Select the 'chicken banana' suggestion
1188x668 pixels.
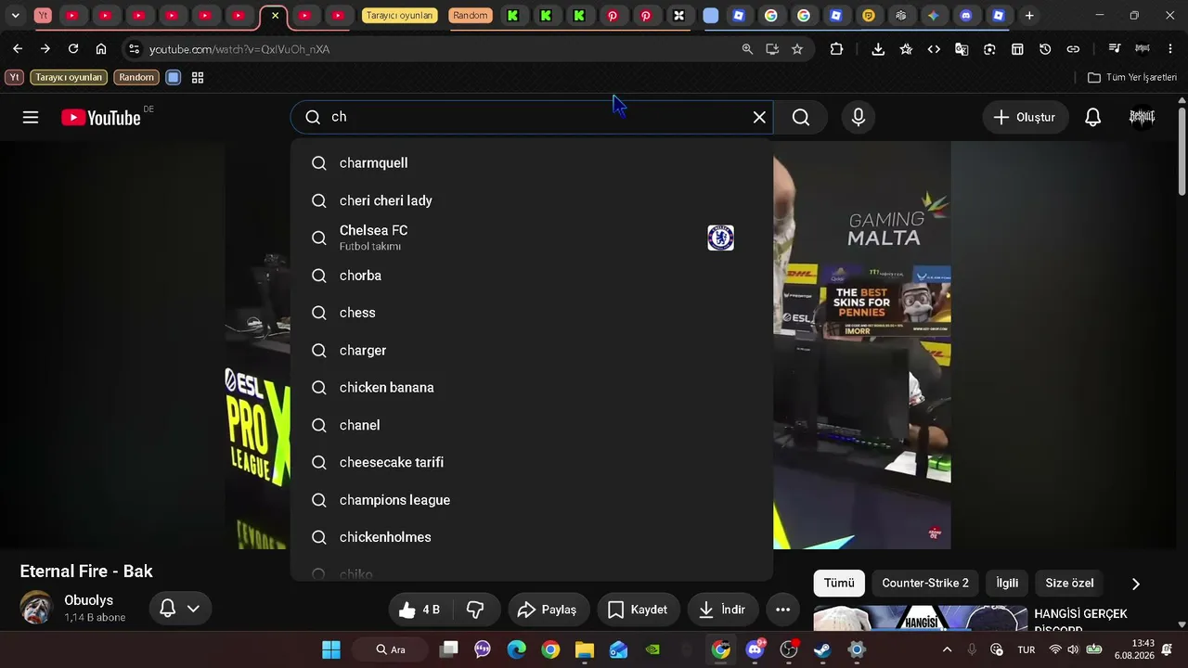(x=532, y=388)
